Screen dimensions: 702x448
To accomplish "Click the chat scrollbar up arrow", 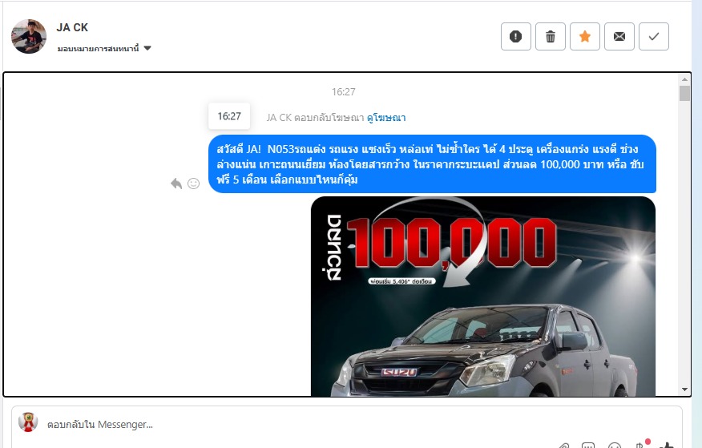I will (684, 79).
